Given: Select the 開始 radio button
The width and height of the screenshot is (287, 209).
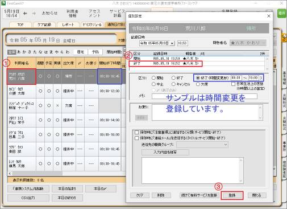Looking at the screenshot, I should (153, 78).
